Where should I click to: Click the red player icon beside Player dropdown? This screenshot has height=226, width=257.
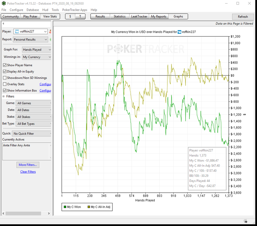point(50,32)
